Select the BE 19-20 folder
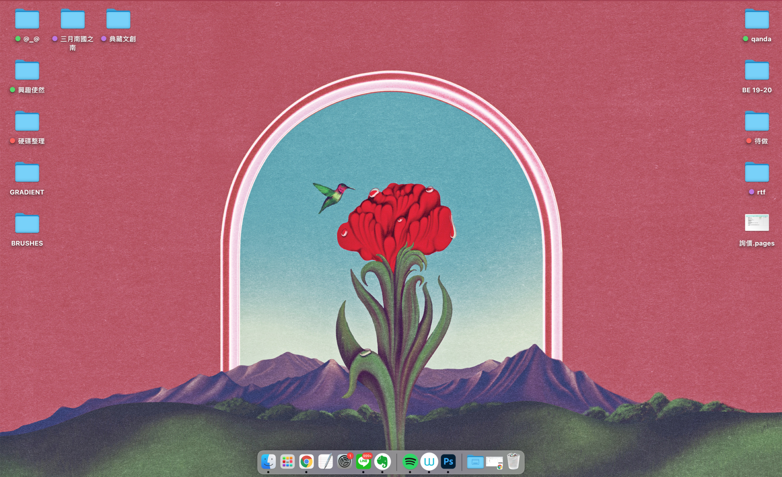The height and width of the screenshot is (477, 782). coord(757,70)
